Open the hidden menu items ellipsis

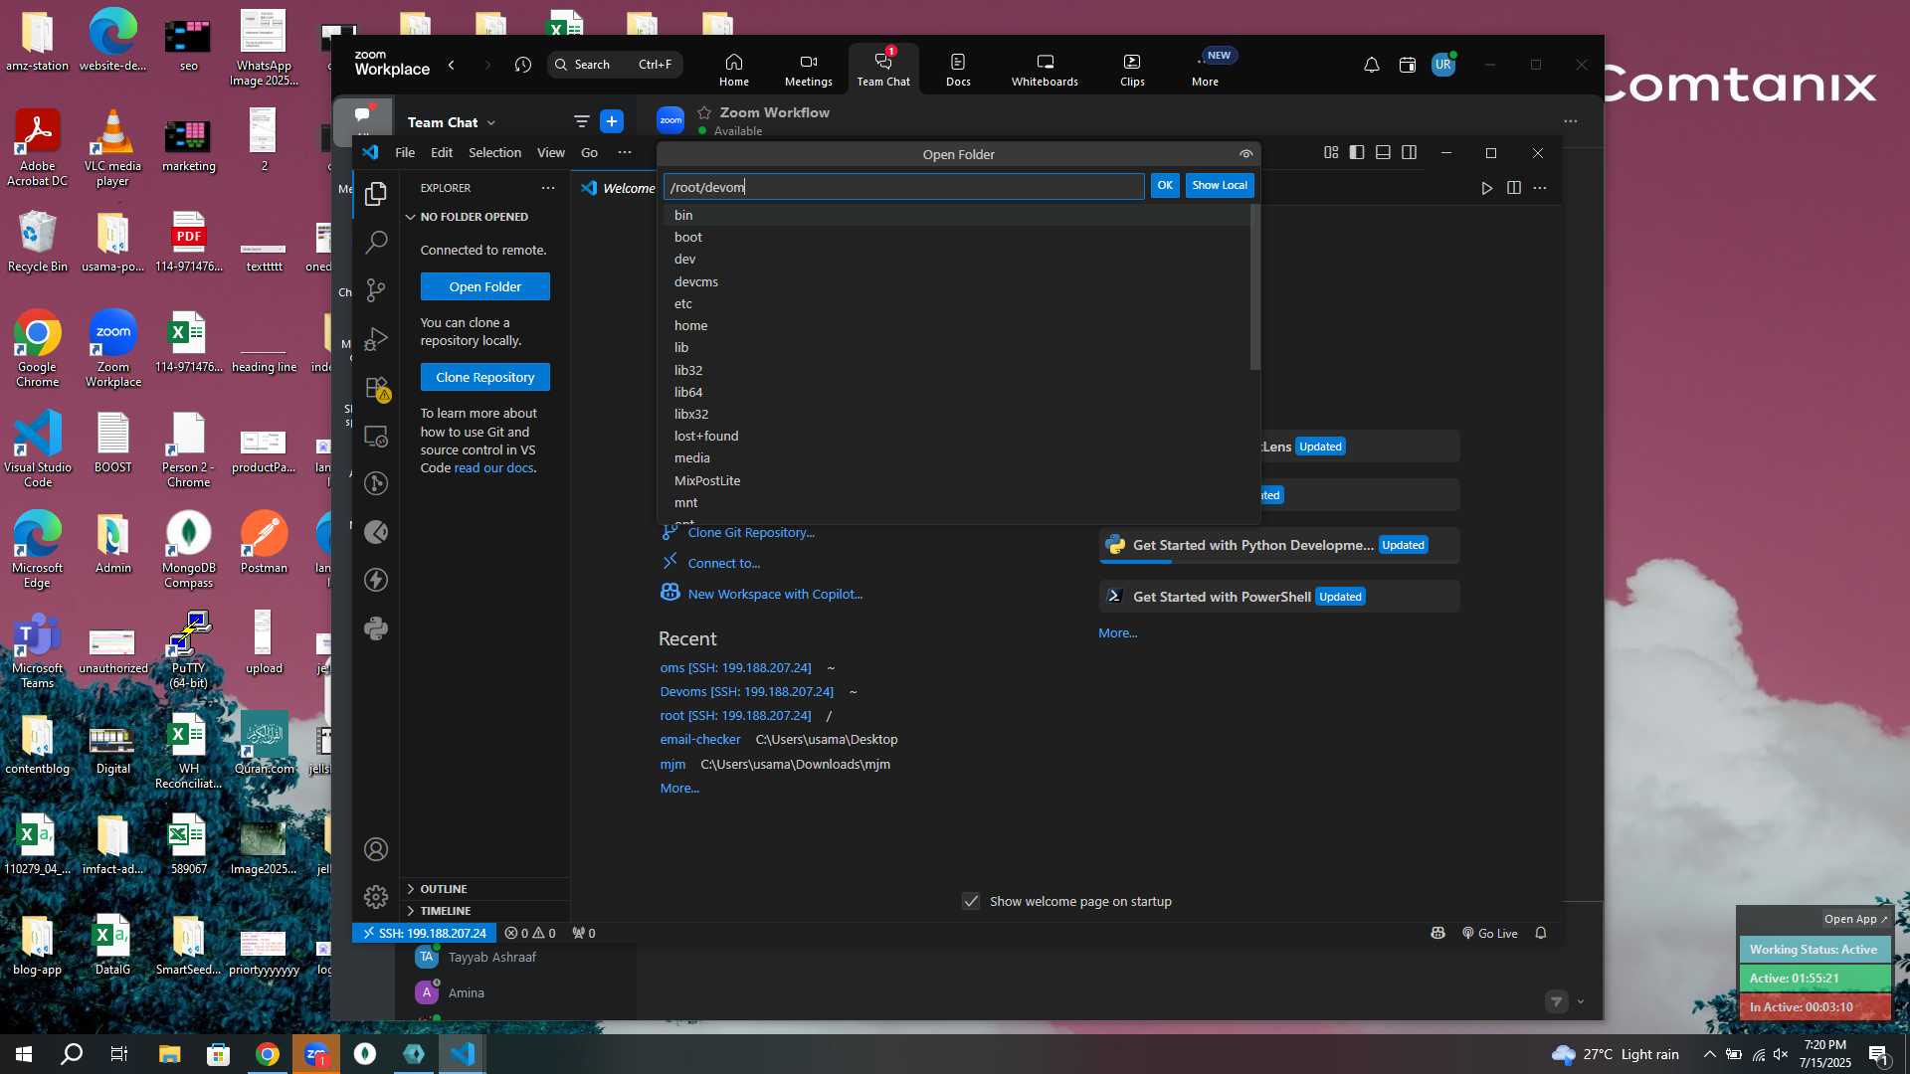coord(625,152)
